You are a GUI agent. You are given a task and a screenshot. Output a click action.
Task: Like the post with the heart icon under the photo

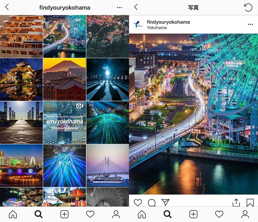pyautogui.click(x=138, y=202)
